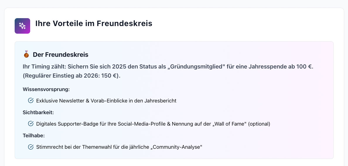Click the Exklusive Newsletter benefit text

[106, 101]
